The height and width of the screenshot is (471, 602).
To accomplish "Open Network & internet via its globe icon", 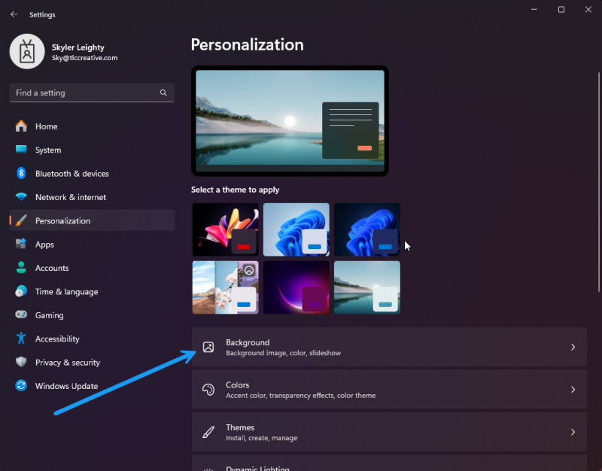I will tap(23, 196).
